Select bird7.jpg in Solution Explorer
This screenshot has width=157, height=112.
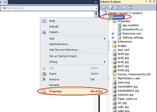click(123, 66)
